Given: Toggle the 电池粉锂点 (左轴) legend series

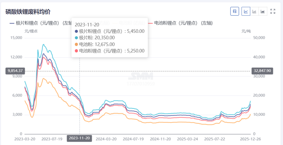Looking at the screenshot, I should [180, 23].
